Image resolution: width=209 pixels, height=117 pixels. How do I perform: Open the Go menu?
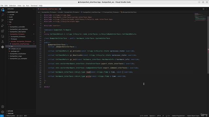(x=24, y=6)
